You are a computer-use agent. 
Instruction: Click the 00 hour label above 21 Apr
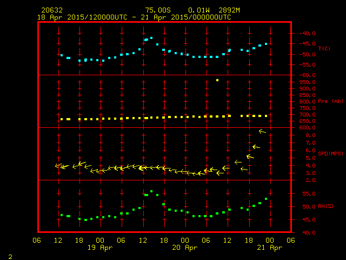(x=270, y=240)
